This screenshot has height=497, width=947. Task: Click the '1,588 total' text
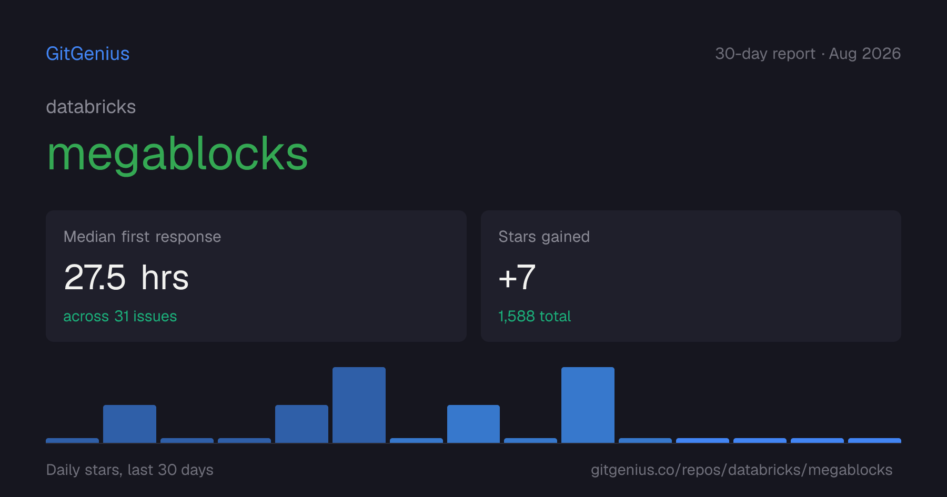pyautogui.click(x=535, y=316)
